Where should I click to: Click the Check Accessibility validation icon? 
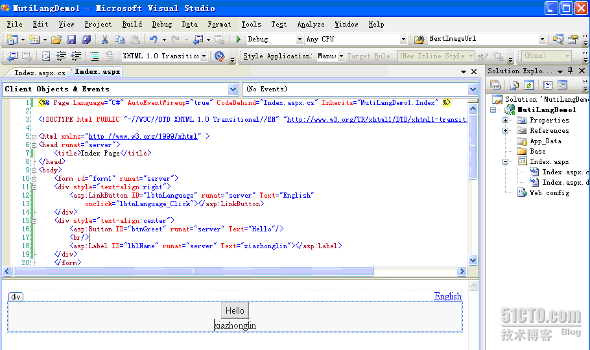pos(219,56)
